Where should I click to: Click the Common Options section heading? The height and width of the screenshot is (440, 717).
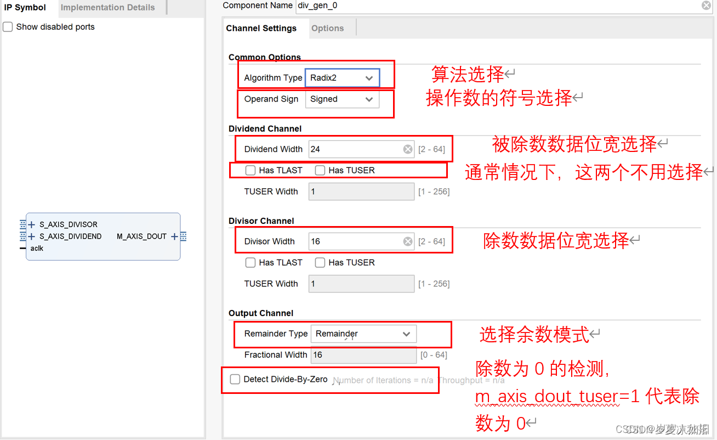tap(265, 57)
